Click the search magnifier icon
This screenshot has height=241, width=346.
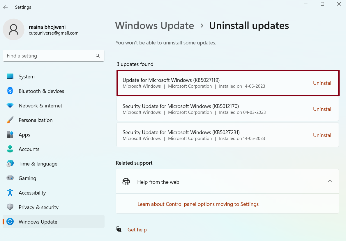point(98,56)
